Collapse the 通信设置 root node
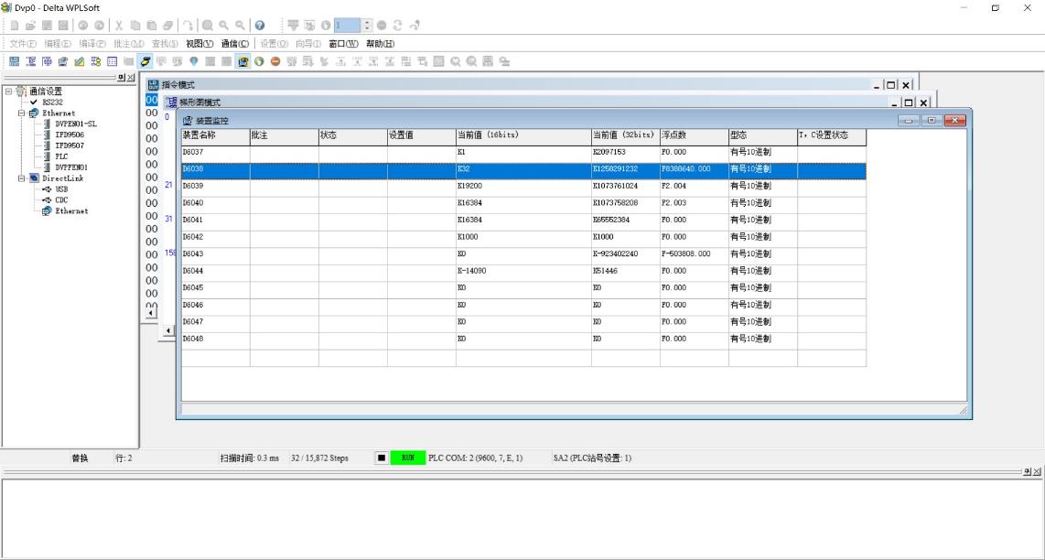The image size is (1045, 560). (x=9, y=92)
